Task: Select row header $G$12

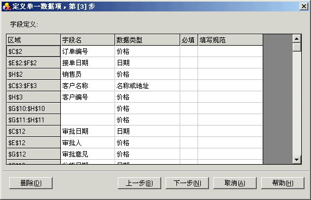Action: [34, 154]
